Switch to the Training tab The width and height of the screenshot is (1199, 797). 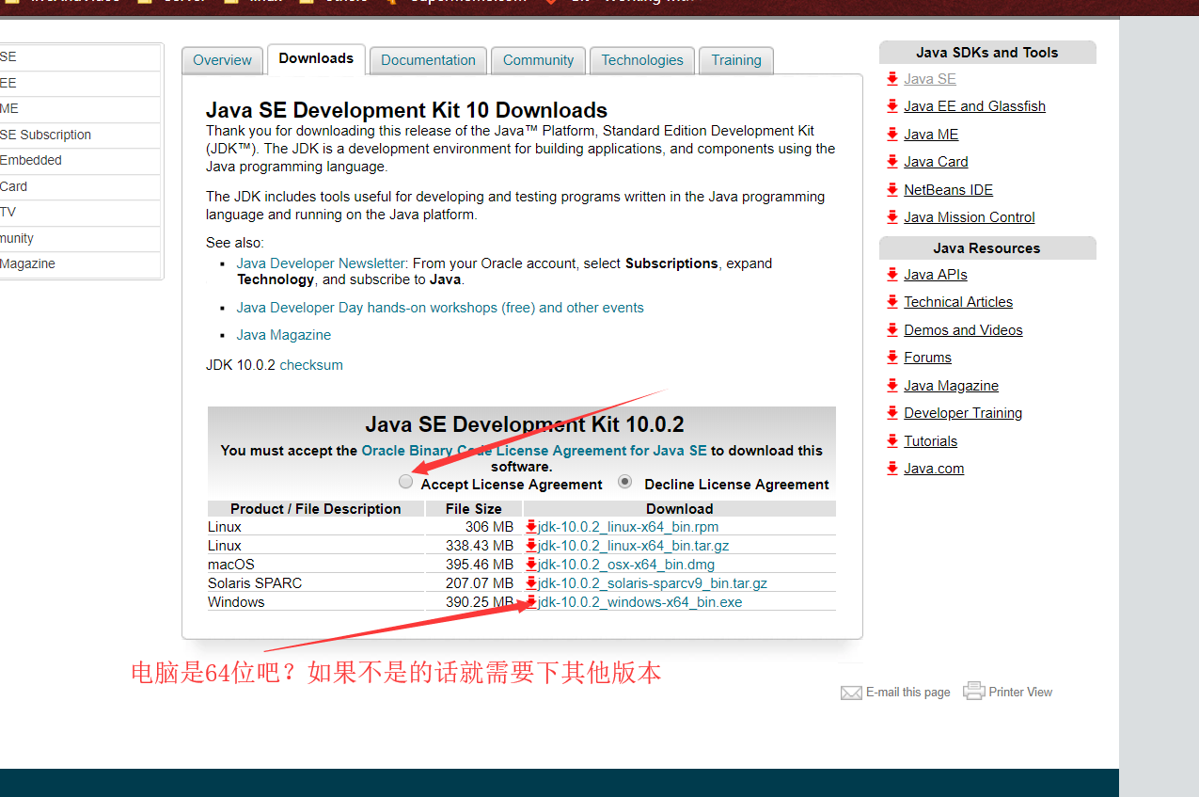736,60
